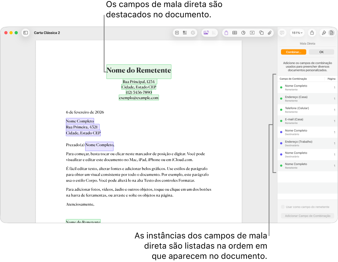This screenshot has height=262, width=338.
Task: Click the paperclip media icon
Action: click(269, 33)
